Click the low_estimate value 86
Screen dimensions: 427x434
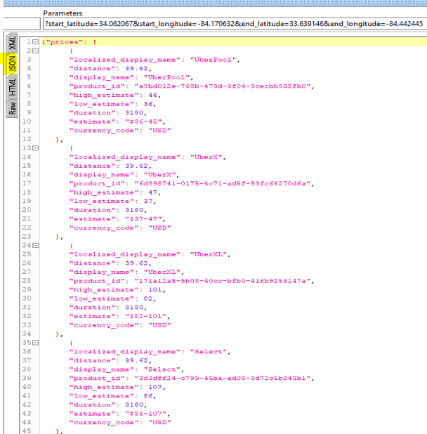tap(148, 396)
